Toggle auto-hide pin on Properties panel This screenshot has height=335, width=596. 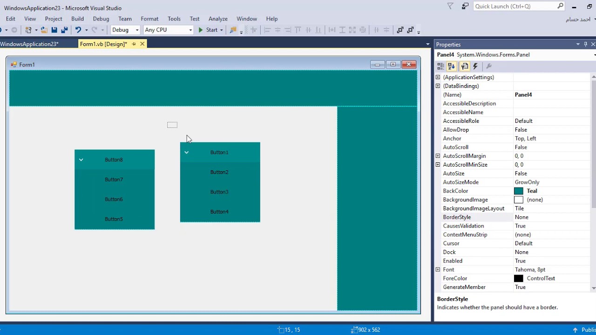coord(585,44)
